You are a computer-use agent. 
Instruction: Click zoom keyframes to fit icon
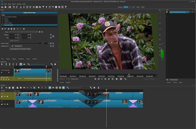click(55, 64)
